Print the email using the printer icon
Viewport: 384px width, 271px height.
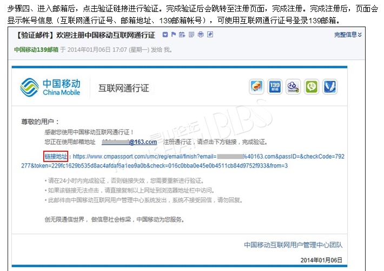[x=201, y=35]
